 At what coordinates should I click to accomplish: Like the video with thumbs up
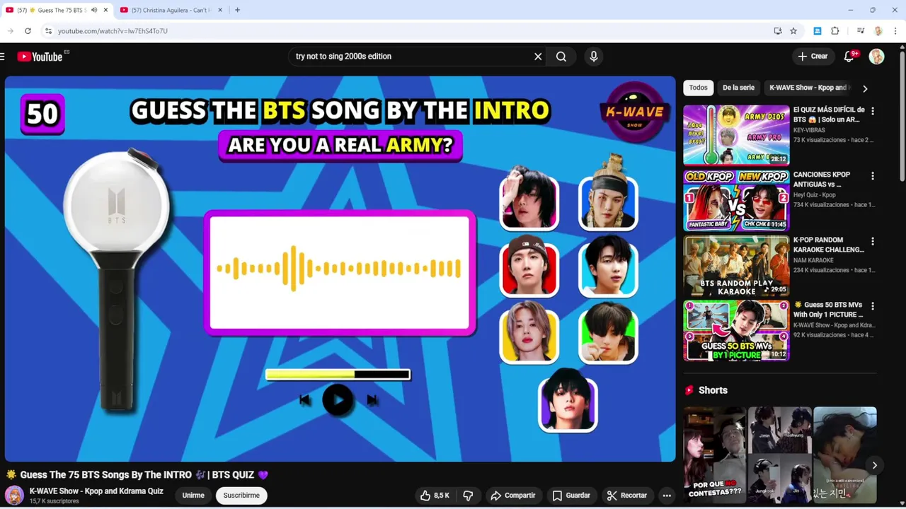click(435, 496)
